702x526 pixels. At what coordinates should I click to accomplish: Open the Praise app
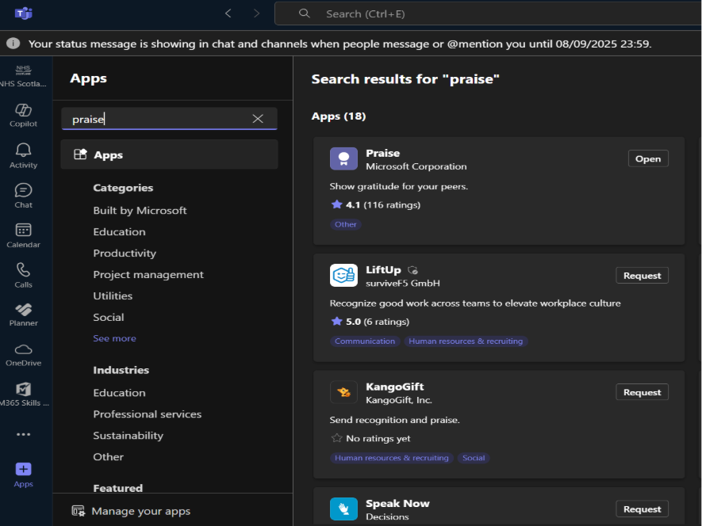(x=648, y=158)
